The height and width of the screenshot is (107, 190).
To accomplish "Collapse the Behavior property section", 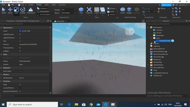I will pos(1,68).
